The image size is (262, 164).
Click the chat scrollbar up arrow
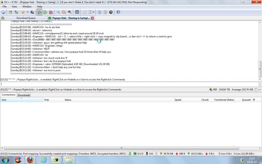tap(260, 22)
